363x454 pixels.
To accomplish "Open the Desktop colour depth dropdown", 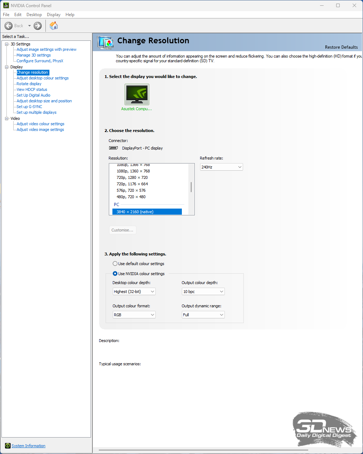I will (134, 292).
